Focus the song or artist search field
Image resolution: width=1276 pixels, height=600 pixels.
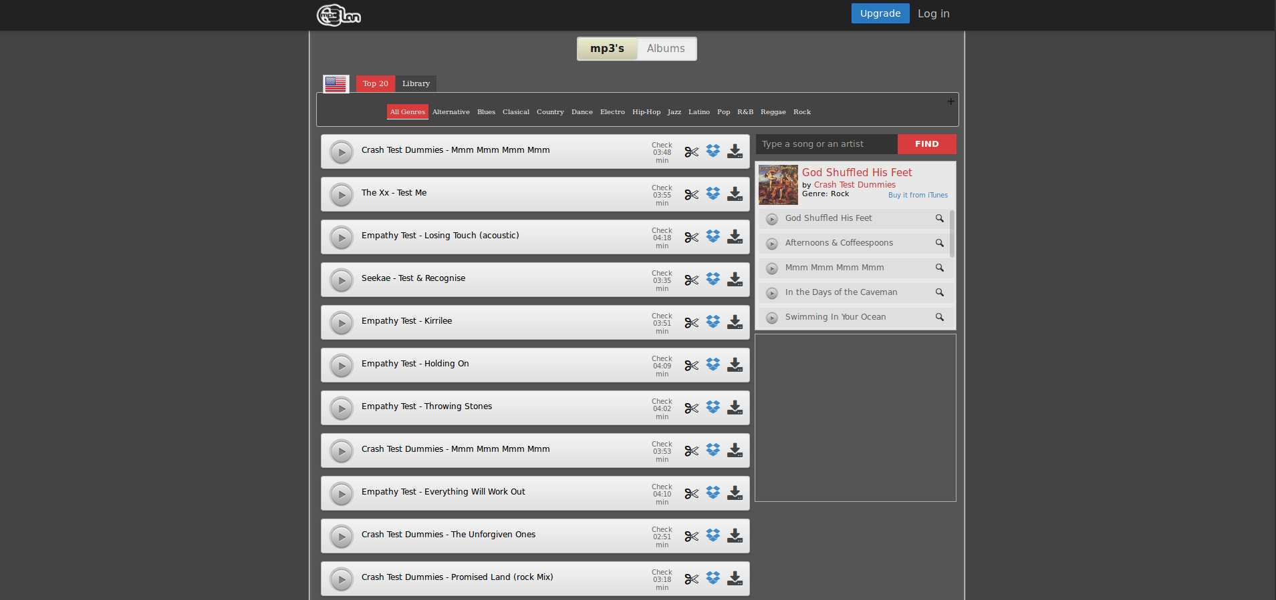click(826, 144)
